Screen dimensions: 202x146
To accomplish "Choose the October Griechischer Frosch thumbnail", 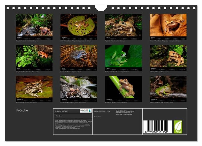I will 79,87.
